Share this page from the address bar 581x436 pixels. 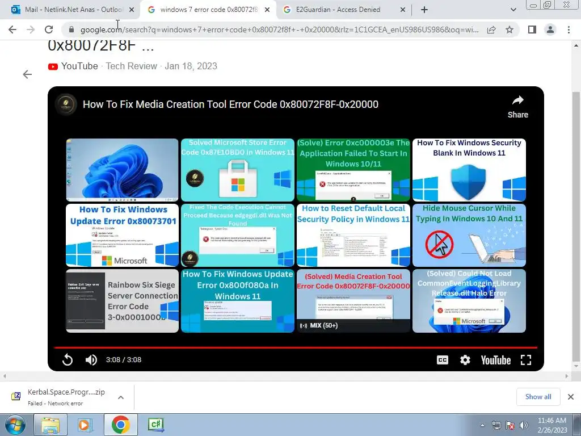coord(491,30)
